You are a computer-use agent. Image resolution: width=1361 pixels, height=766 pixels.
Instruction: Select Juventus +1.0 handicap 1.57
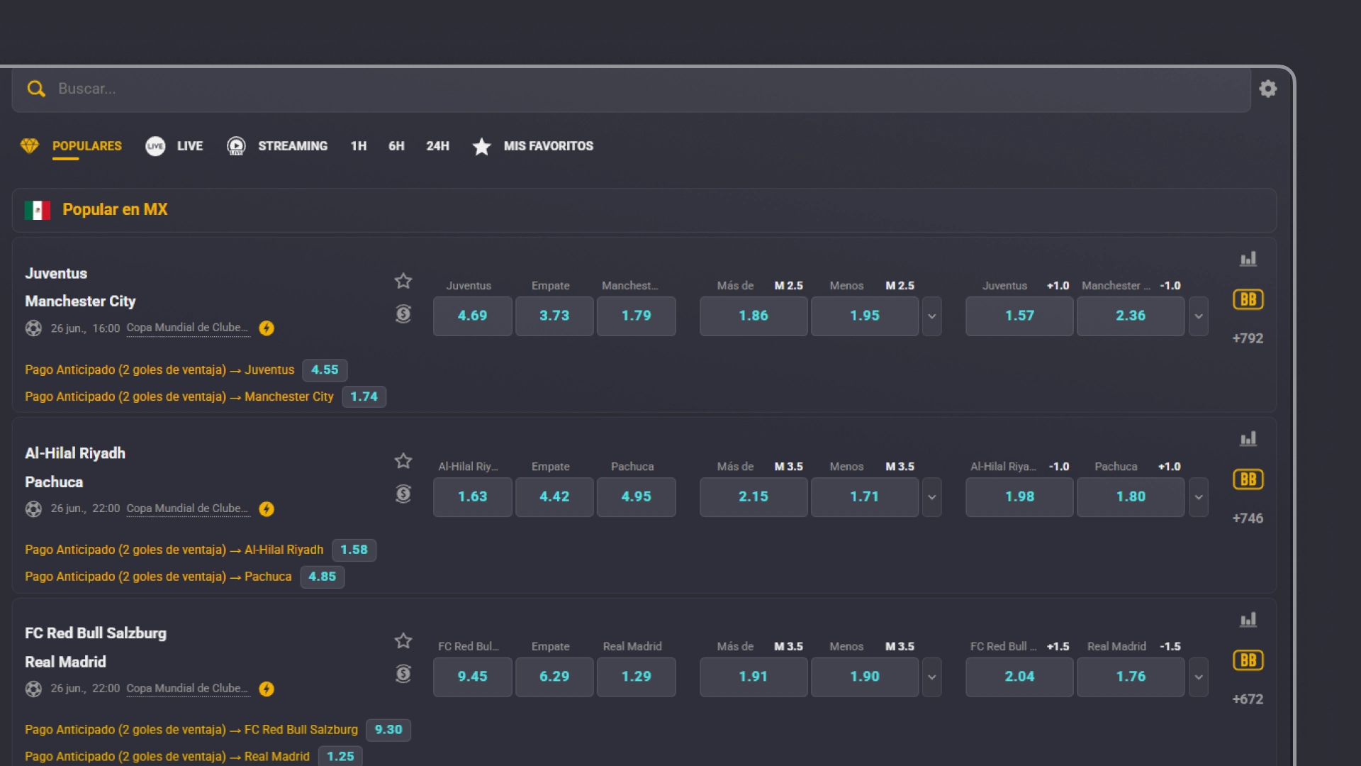(x=1019, y=316)
